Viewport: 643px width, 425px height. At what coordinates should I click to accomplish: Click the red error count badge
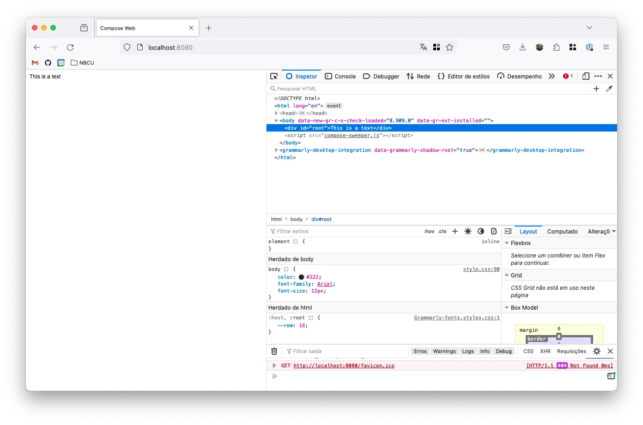tap(568, 76)
